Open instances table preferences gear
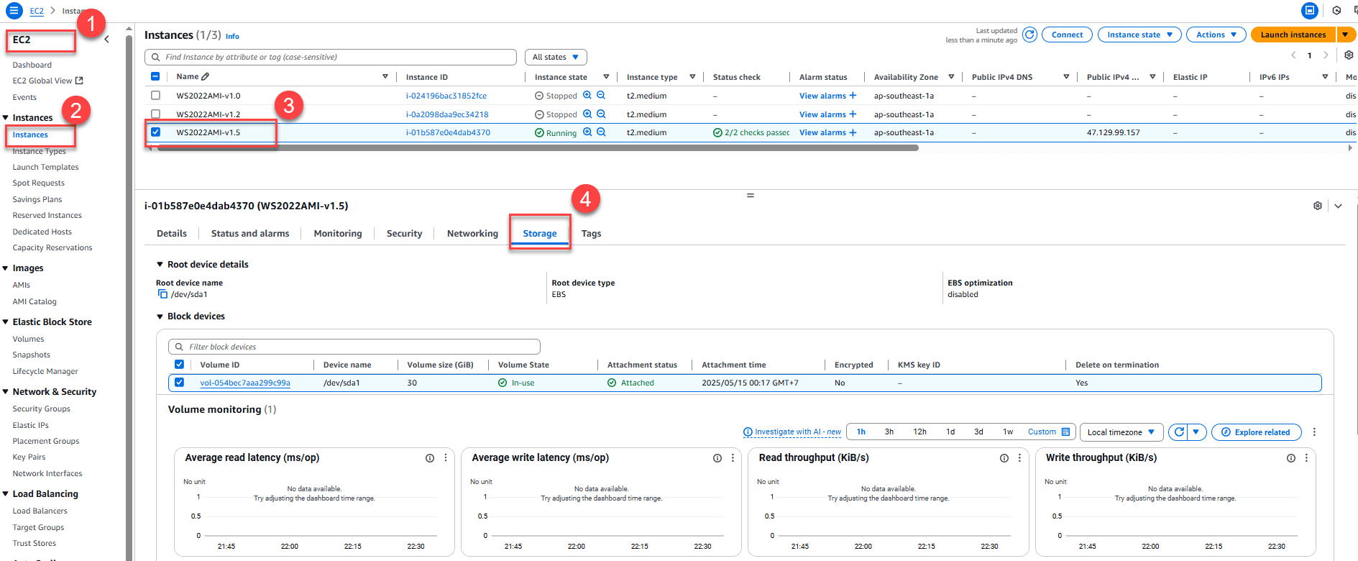 pos(1349,55)
